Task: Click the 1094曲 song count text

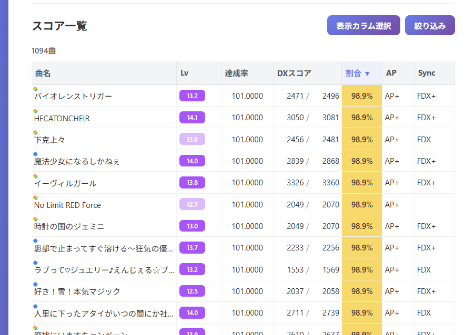Action: [44, 51]
